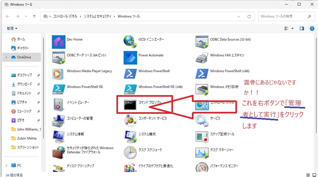Select ODBC データ ソース (64 ビット) icon
The image size is (318, 177).
coord(59,58)
